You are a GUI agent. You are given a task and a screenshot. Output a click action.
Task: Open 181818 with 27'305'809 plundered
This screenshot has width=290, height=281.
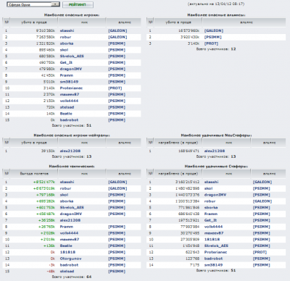coord(212,240)
